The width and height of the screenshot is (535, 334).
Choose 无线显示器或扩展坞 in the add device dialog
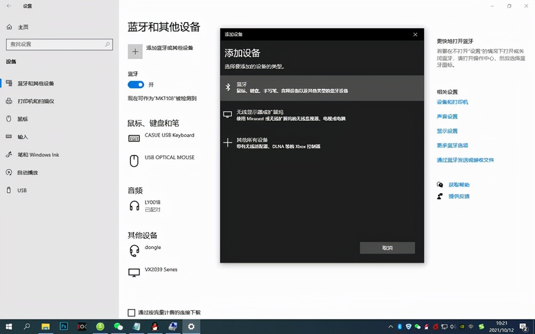tap(322, 114)
